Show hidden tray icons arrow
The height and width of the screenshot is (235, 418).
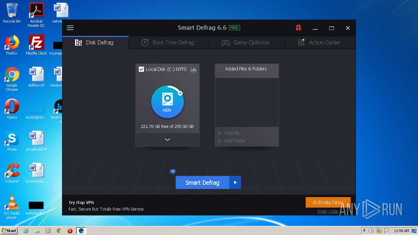(x=364, y=231)
